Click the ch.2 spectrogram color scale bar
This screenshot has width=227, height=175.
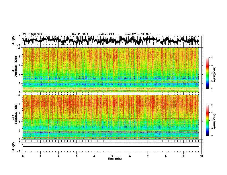coord(208,120)
